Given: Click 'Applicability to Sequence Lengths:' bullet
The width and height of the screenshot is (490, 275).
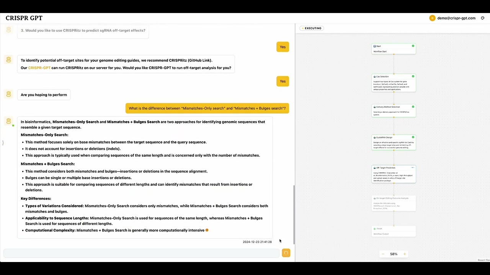Looking at the screenshot, I should 144,221.
